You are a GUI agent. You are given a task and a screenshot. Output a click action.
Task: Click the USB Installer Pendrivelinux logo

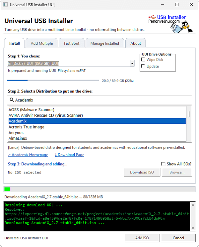point(170,24)
